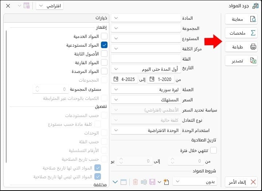Open the layout settings icon beside افتراضي
The image size is (262, 191).
(27, 6)
